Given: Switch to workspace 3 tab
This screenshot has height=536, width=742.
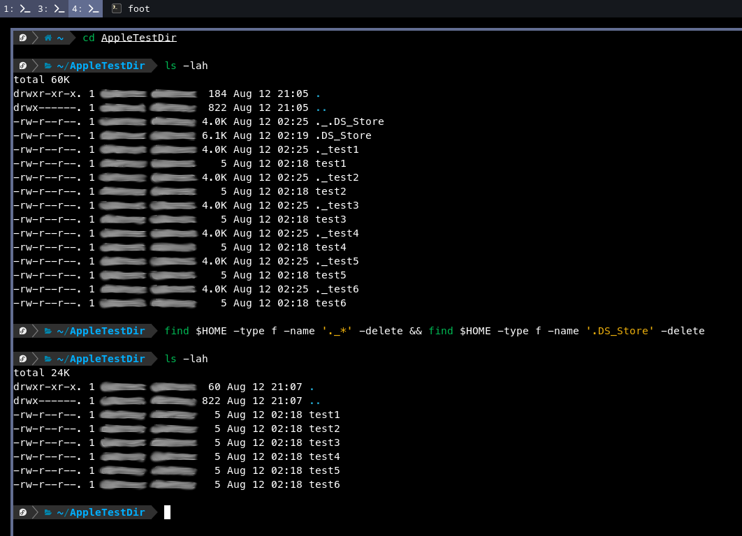Looking at the screenshot, I should point(51,8).
